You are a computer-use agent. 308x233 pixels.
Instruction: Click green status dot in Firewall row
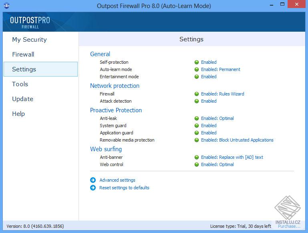point(196,94)
